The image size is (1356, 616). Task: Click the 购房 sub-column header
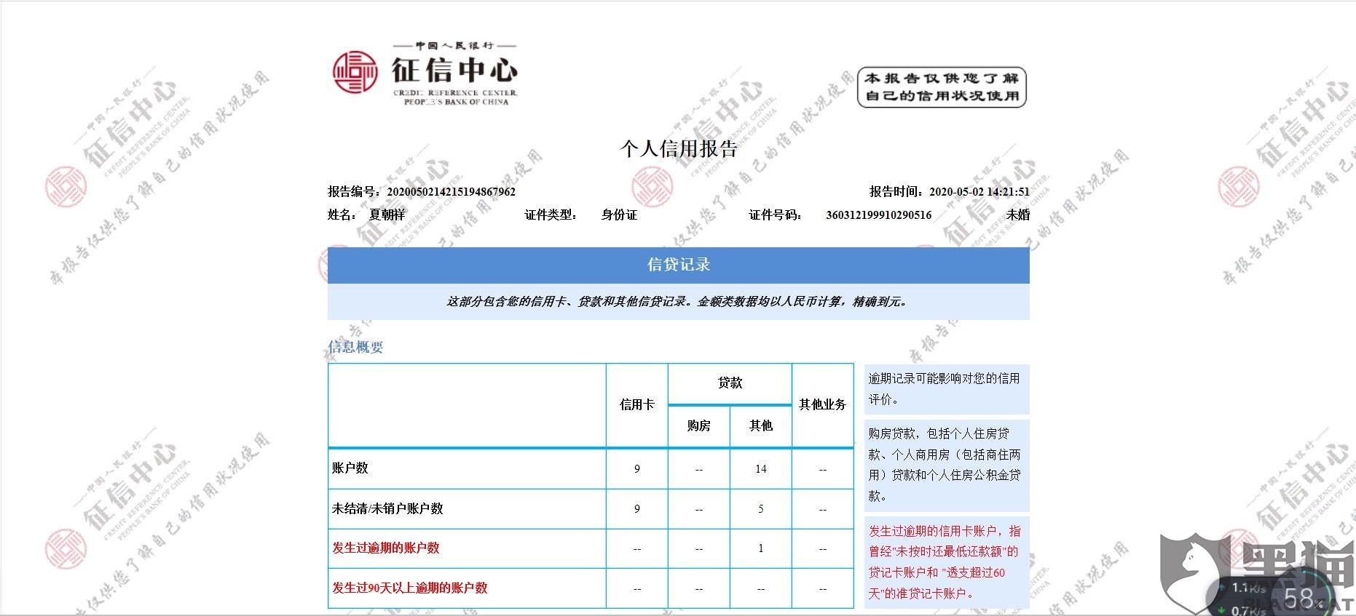point(698,425)
